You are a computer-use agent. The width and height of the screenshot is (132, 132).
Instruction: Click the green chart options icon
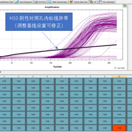[125, 6]
